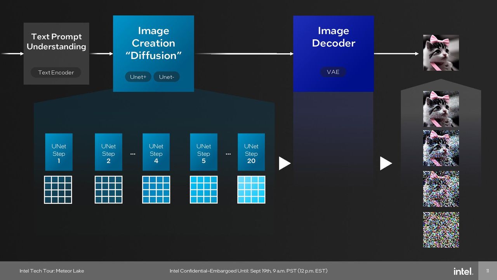
Task: Click the final kitten image at top right
Action: pyautogui.click(x=441, y=53)
